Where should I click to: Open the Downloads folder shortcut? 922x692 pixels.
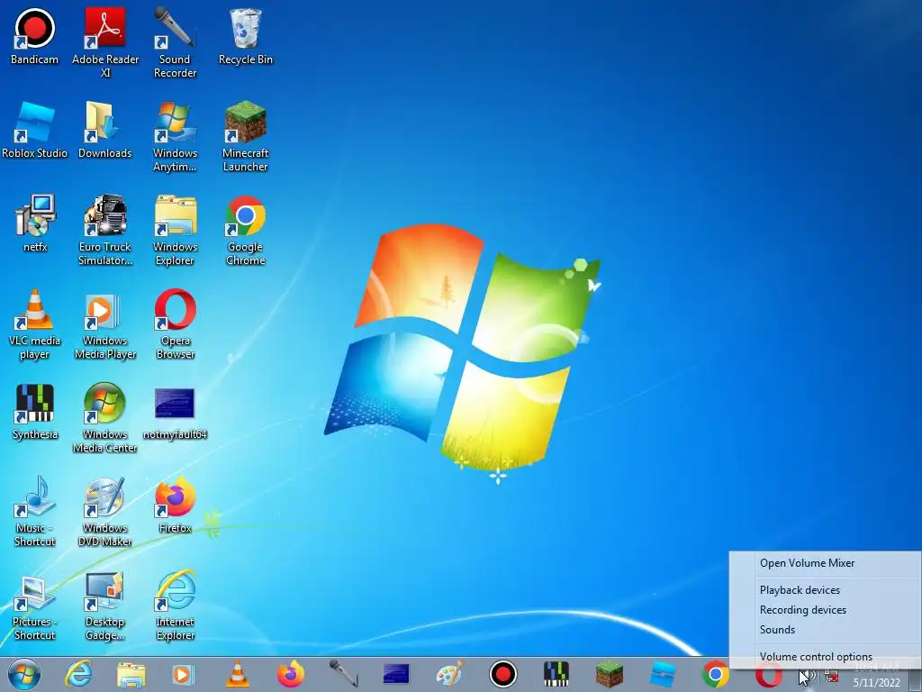[105, 130]
